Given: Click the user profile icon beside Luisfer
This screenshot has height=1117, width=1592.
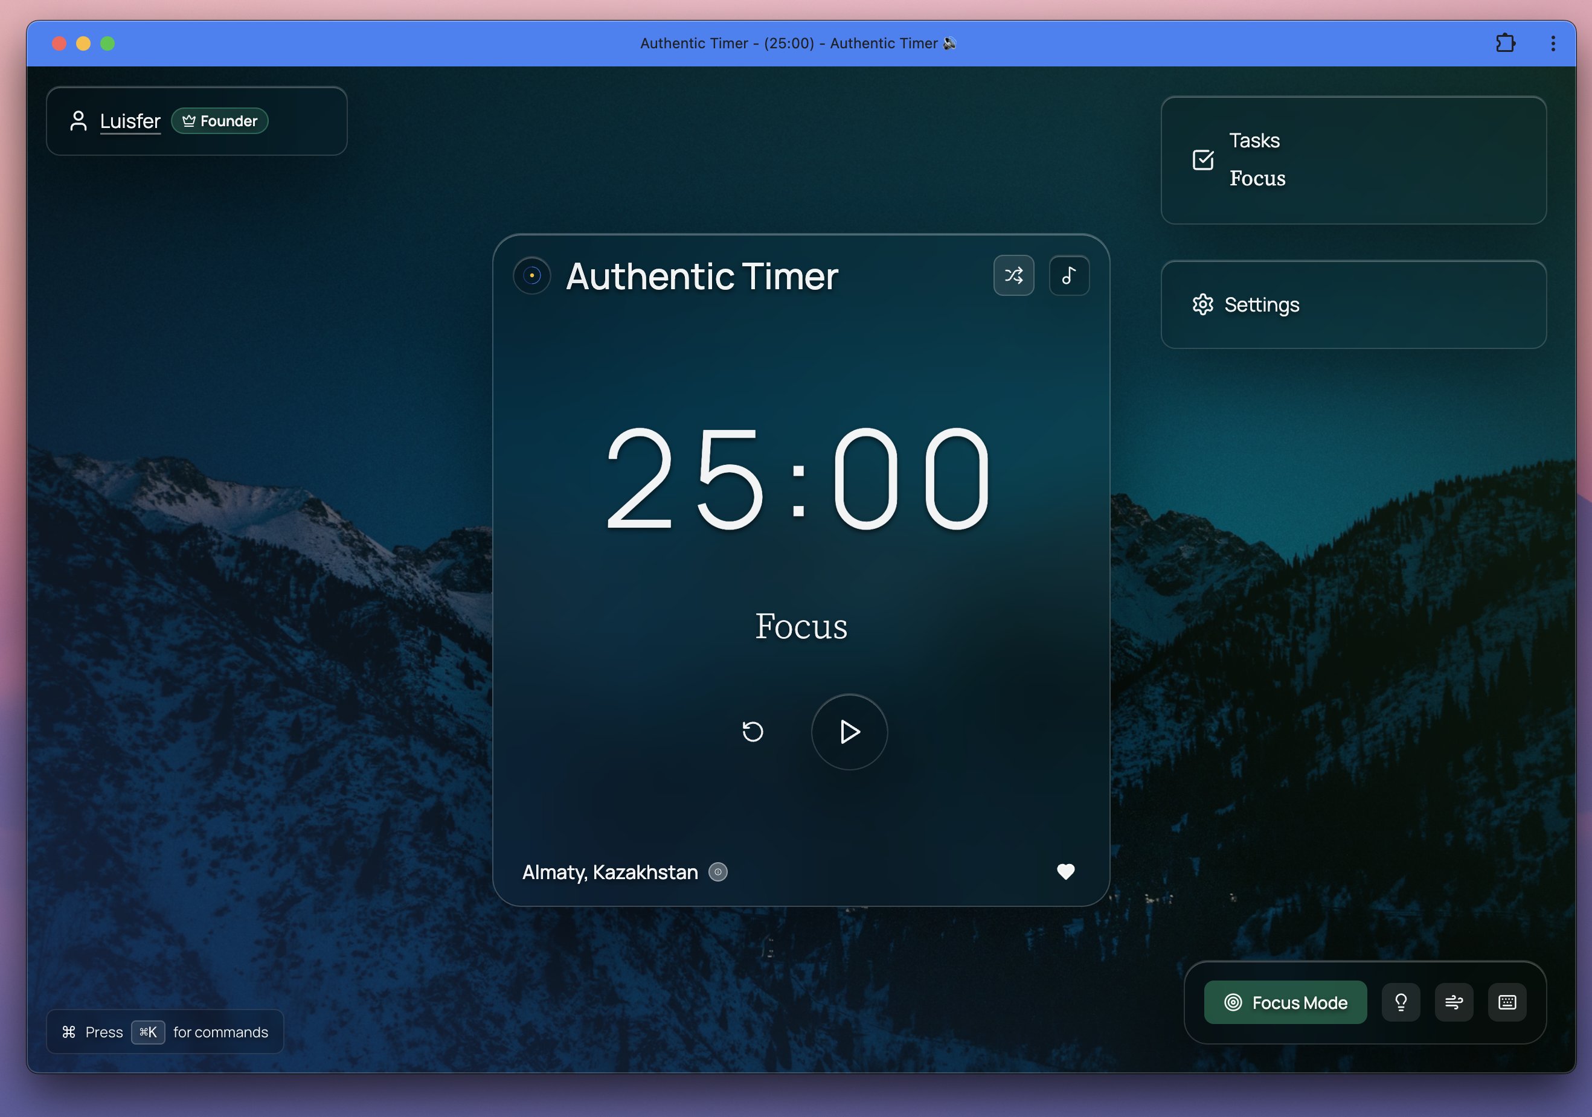Looking at the screenshot, I should click(x=79, y=120).
